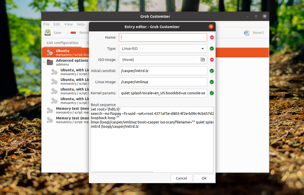Focus the Name text field
This screenshot has width=304, height=195.
coord(163,37)
